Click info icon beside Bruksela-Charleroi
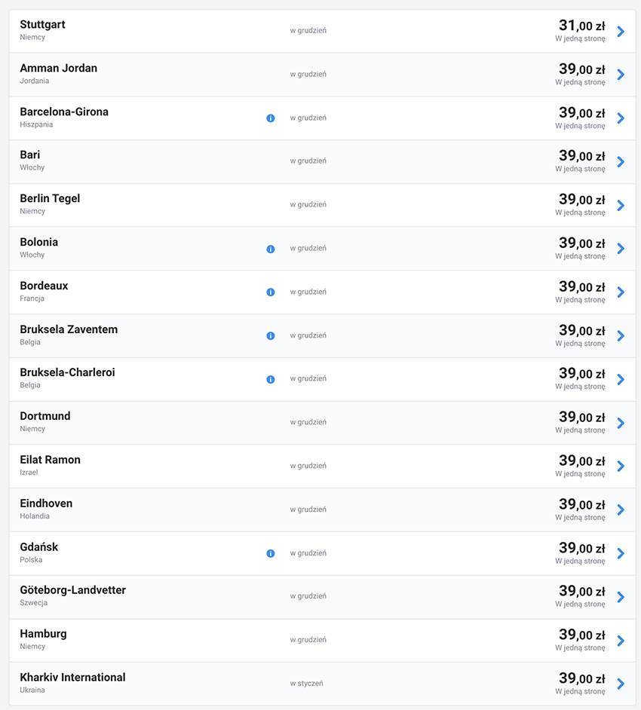Screen dimensions: 641x710 click(271, 379)
